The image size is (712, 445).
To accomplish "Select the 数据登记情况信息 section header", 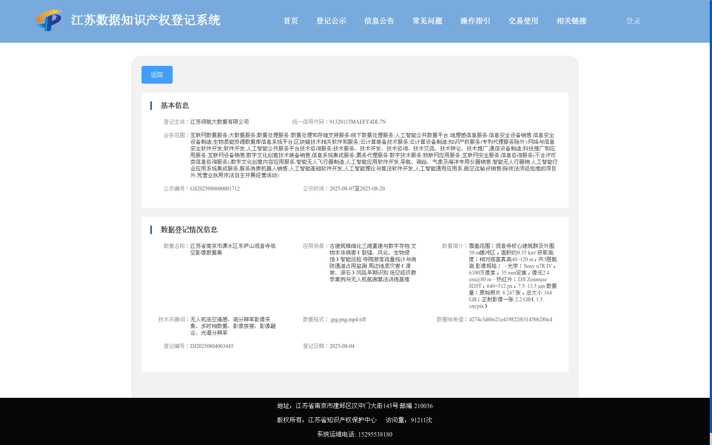I will [189, 229].
